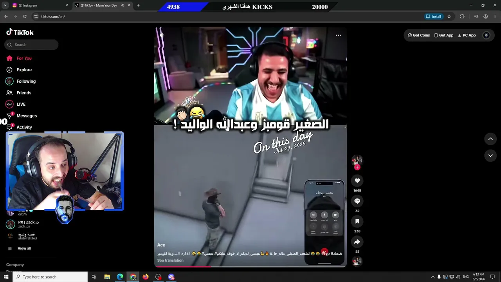Mute the TikTok tab via speaker icon
Screen dimensions: 501x282
[x=123, y=5]
